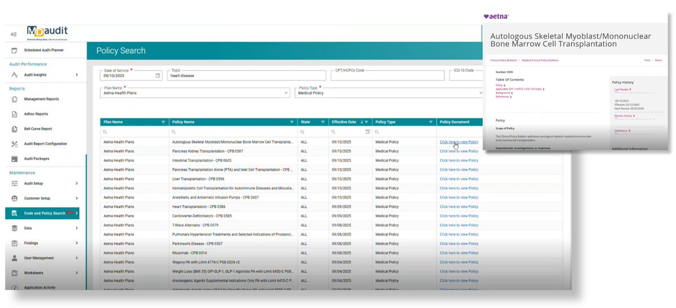Screen dimensions: 676x308
Task: Open Audit Report Configuration menu item
Action: pyautogui.click(x=46, y=144)
